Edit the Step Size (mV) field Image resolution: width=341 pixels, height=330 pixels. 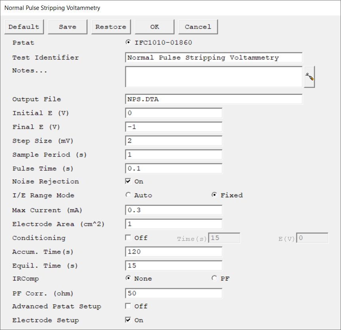coord(174,141)
